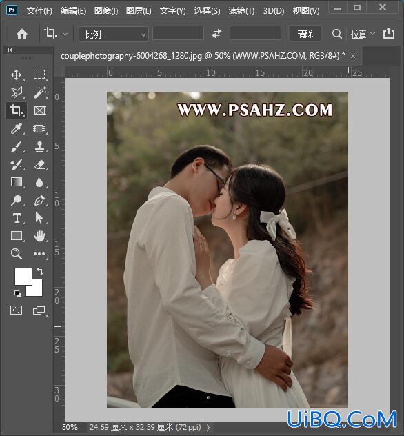Expand the 拉直 options arrow
This screenshot has width=404, height=436.
[373, 34]
